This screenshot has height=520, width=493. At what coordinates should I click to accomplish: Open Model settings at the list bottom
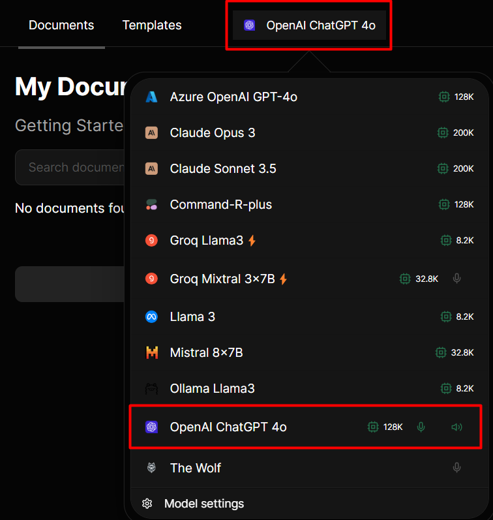pyautogui.click(x=203, y=504)
